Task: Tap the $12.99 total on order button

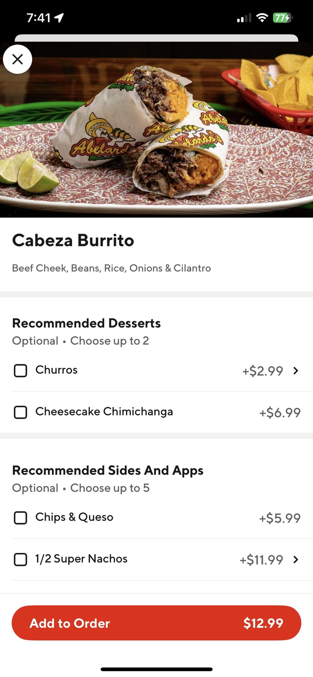Action: point(263,623)
